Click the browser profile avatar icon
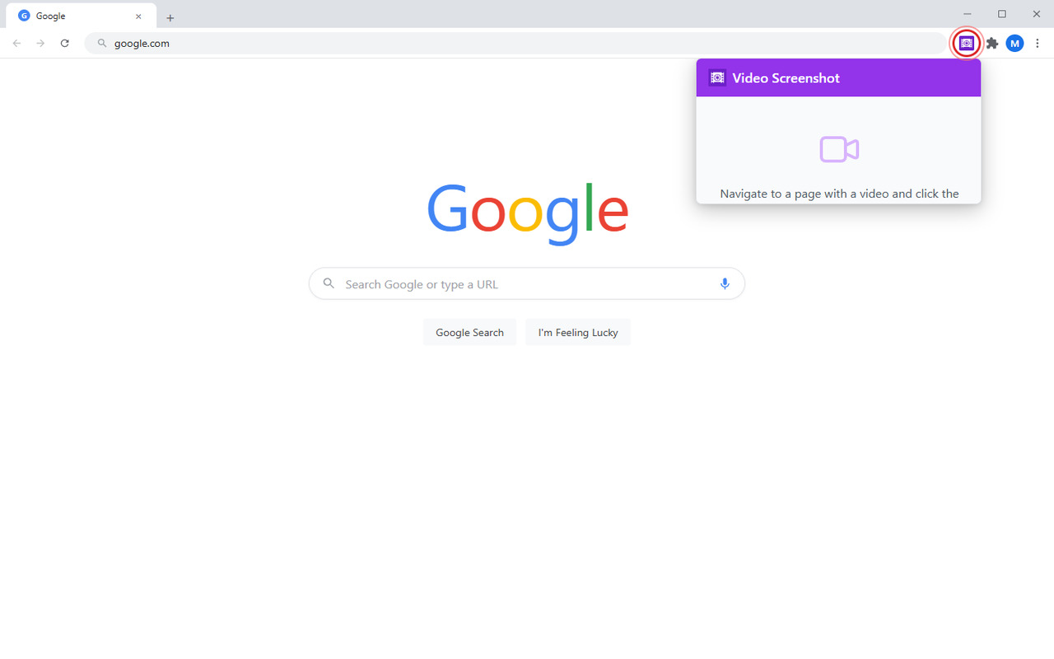This screenshot has width=1054, height=659. point(1014,43)
